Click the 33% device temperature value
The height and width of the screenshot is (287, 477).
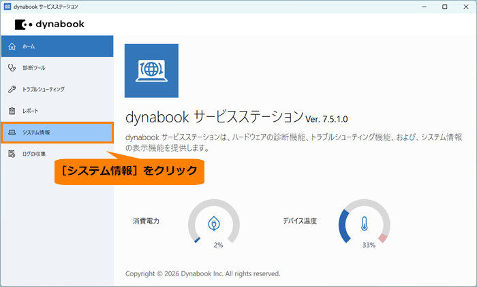tap(369, 245)
